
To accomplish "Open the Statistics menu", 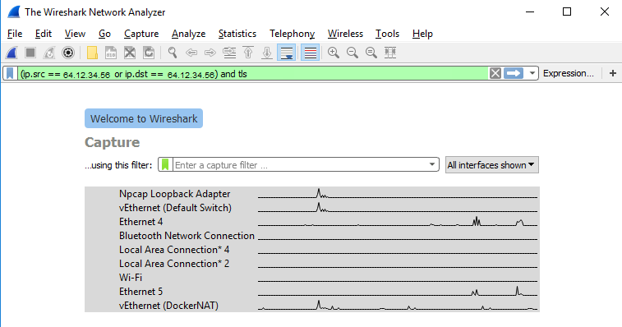I will [x=237, y=34].
